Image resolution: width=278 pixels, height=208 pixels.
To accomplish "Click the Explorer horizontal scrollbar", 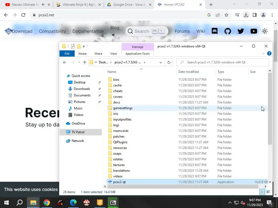I will coord(183,186).
